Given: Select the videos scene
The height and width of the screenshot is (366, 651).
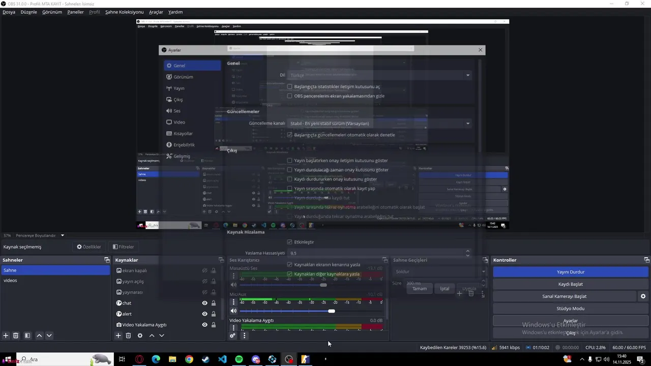Looking at the screenshot, I should (55, 281).
